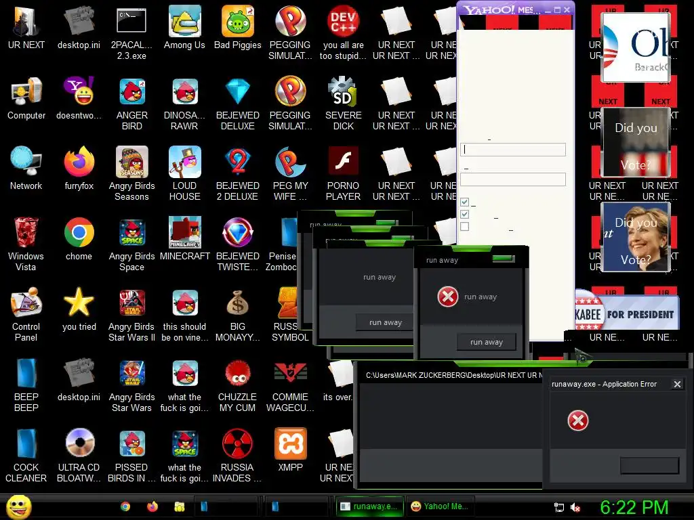Screen dimensions: 694x520
Task: Switch to Yahoo! Me... taskbar button
Action: click(439, 506)
